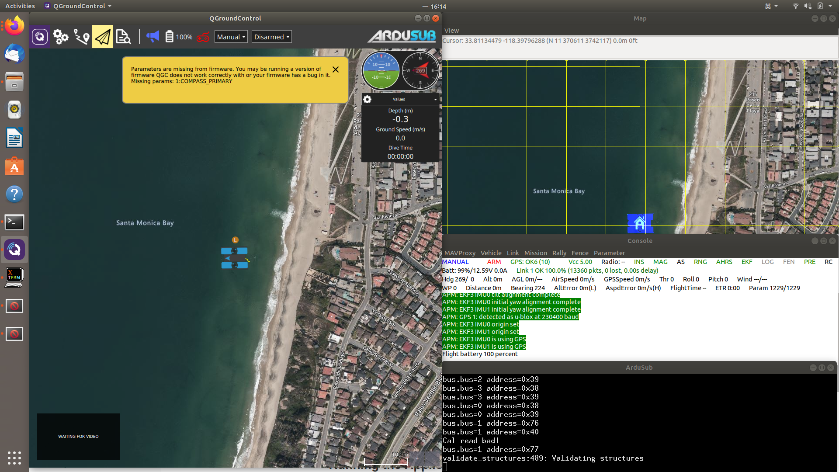Expand the Values panel dropdown arrow
839x472 pixels.
click(x=435, y=100)
